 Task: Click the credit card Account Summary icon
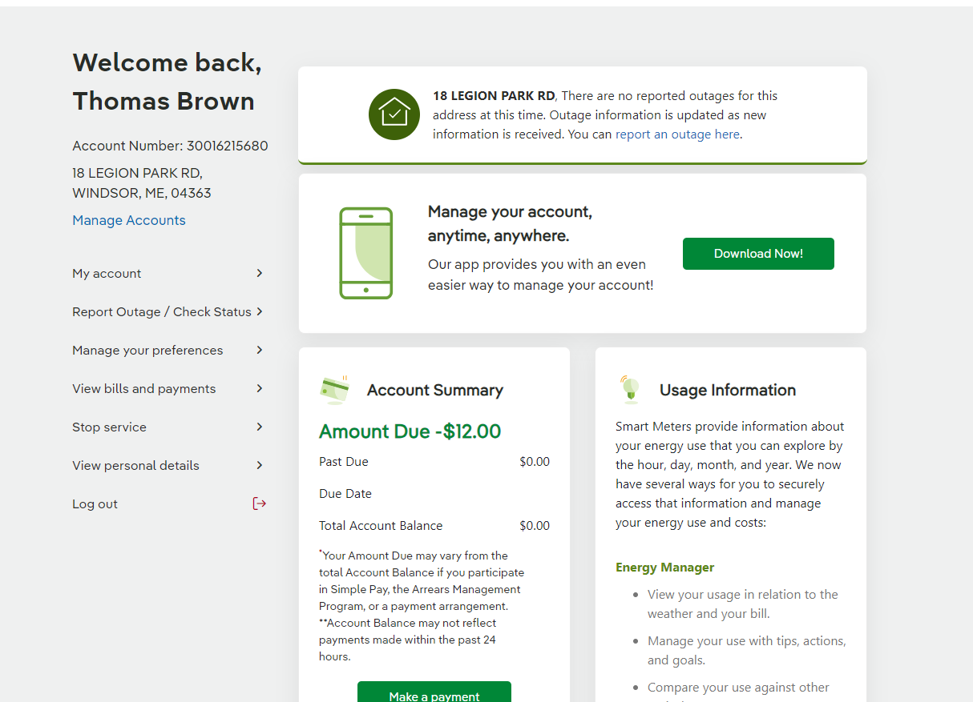(334, 390)
